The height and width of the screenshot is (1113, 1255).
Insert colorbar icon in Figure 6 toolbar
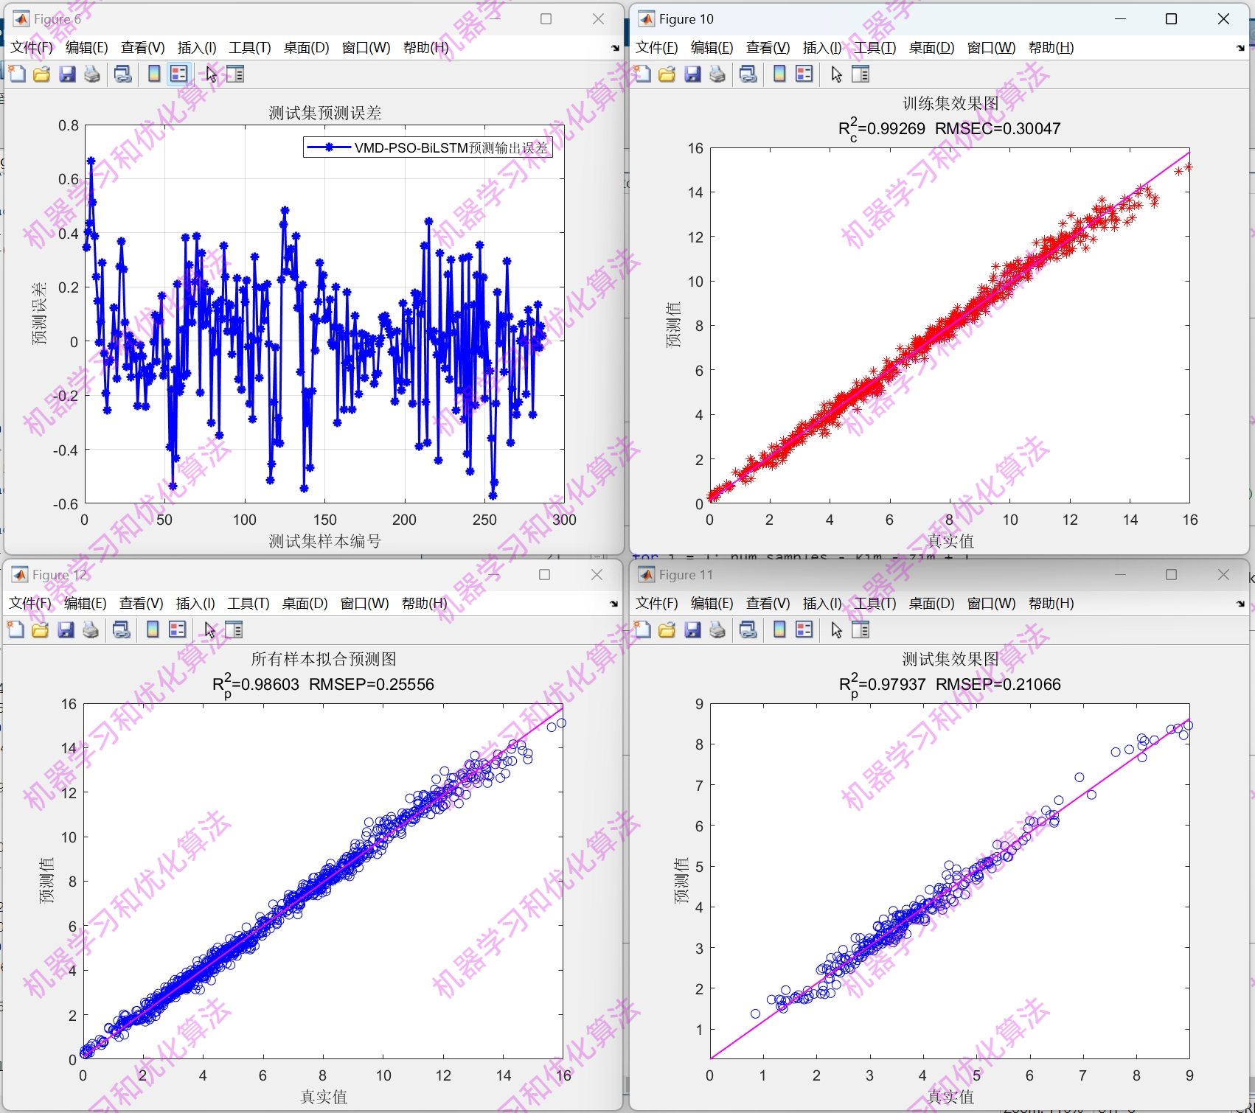[x=154, y=74]
